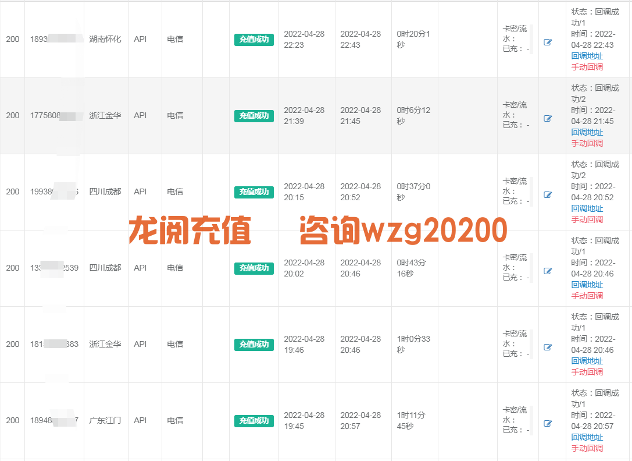Trigger 手动回调 for the 21:45 callback
The width and height of the screenshot is (632, 461).
coord(587,143)
